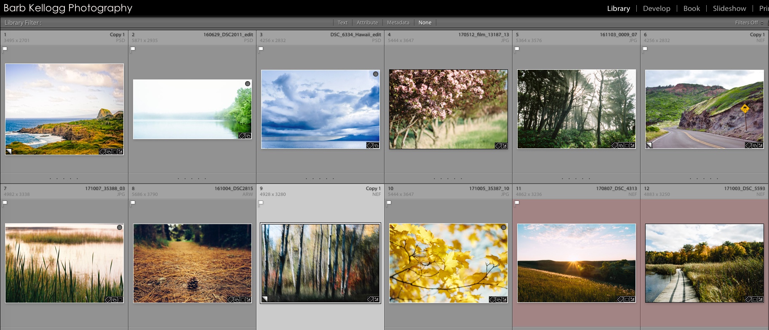Select the Metadata library filter

coord(398,23)
